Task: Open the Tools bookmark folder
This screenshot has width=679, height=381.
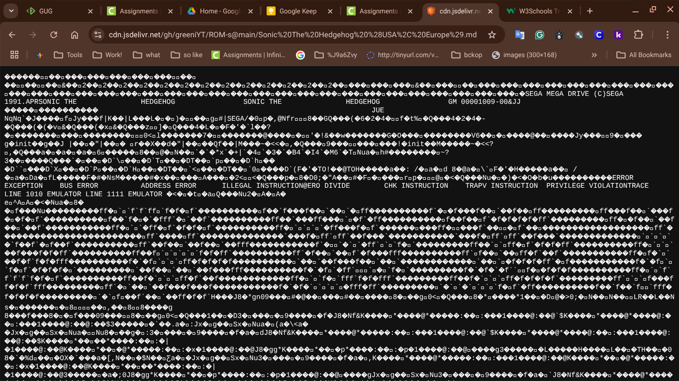Action: coord(68,55)
